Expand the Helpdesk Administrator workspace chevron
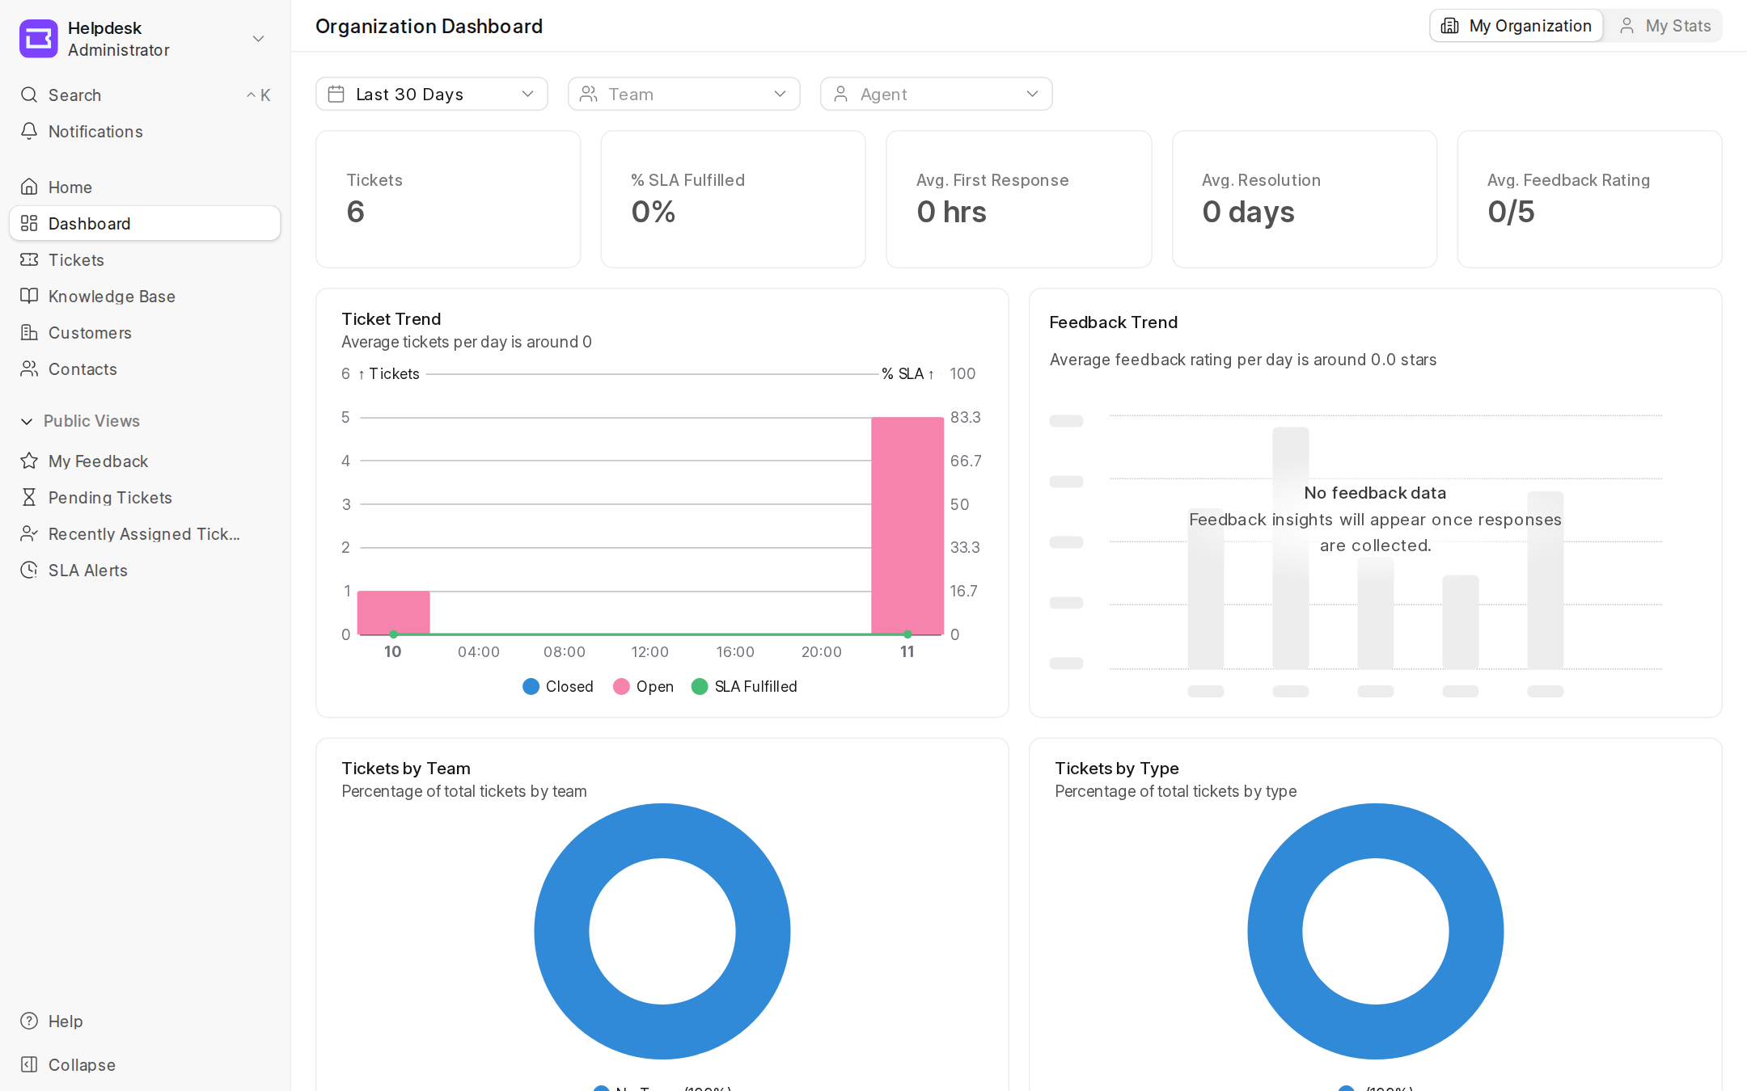1747x1091 pixels. [258, 39]
